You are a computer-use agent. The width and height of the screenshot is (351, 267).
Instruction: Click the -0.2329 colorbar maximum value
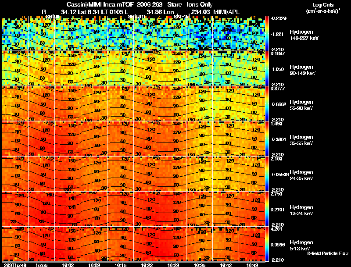click(278, 18)
